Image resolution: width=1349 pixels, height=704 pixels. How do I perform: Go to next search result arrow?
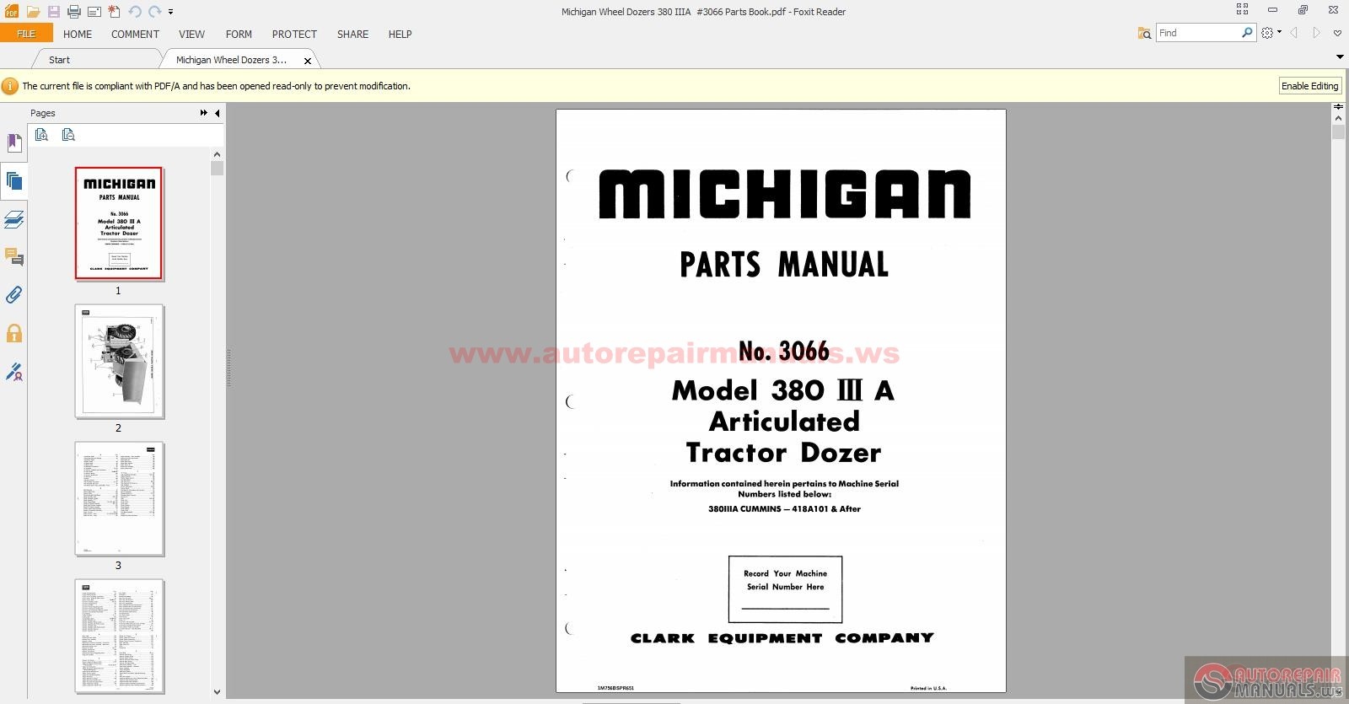click(1316, 33)
